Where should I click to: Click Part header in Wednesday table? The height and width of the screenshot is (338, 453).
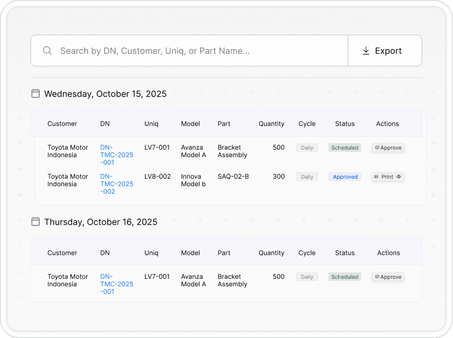pos(224,124)
